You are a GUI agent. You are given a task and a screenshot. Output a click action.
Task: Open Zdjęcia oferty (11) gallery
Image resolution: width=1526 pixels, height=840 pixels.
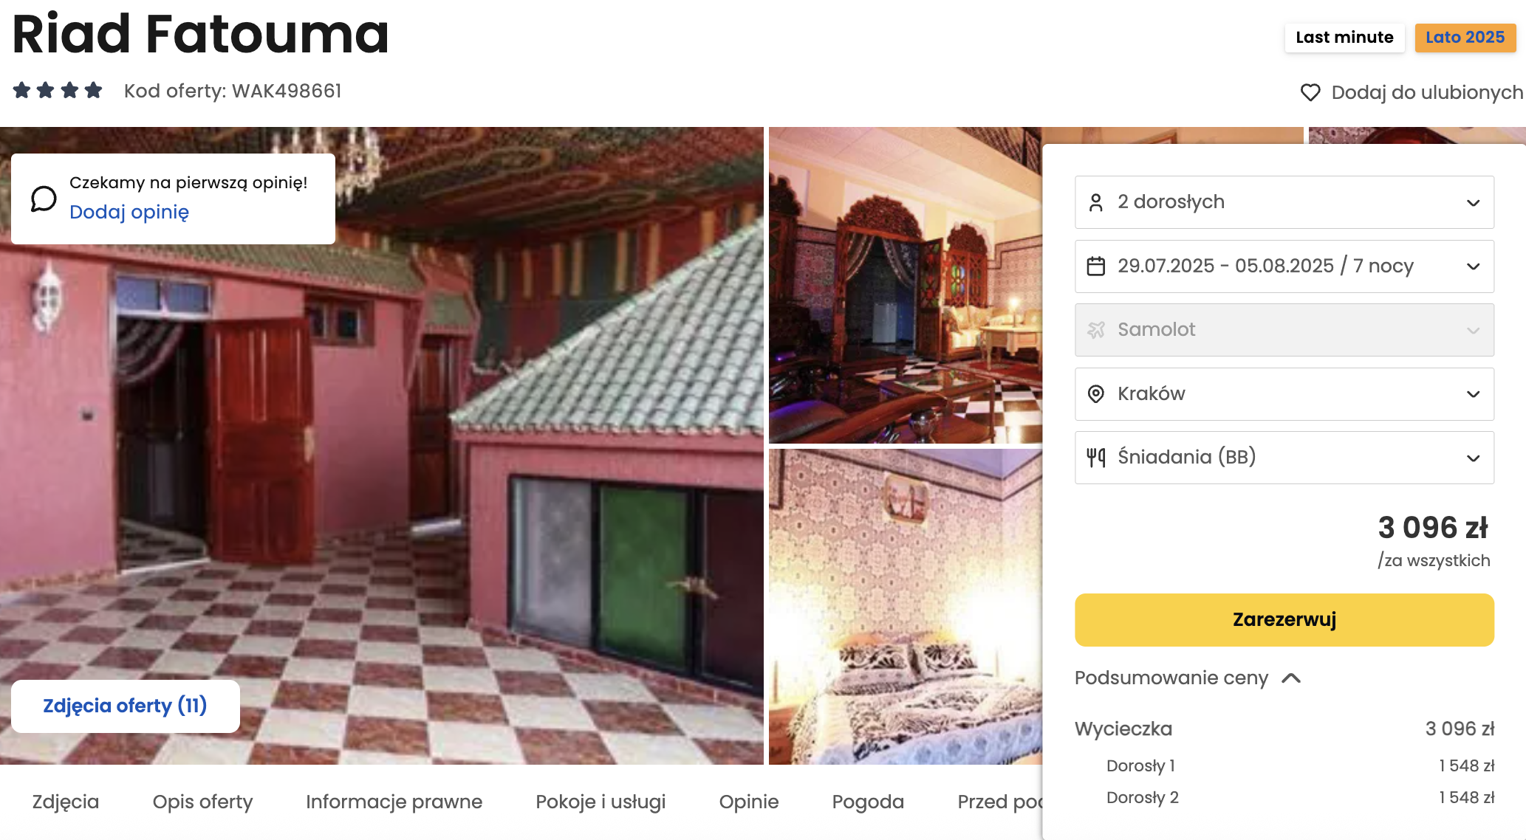coord(126,706)
